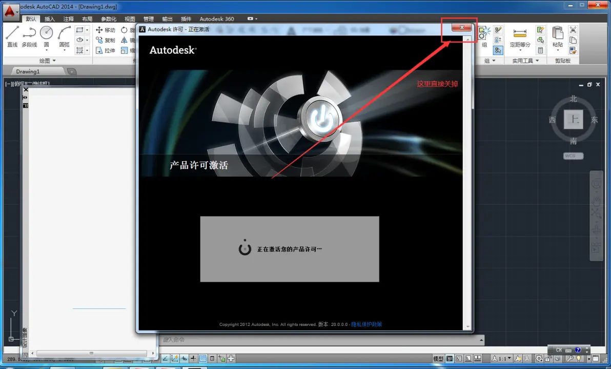611x369 pixels.
Task: Expand the 组 panel dropdown arrow
Action: point(494,61)
